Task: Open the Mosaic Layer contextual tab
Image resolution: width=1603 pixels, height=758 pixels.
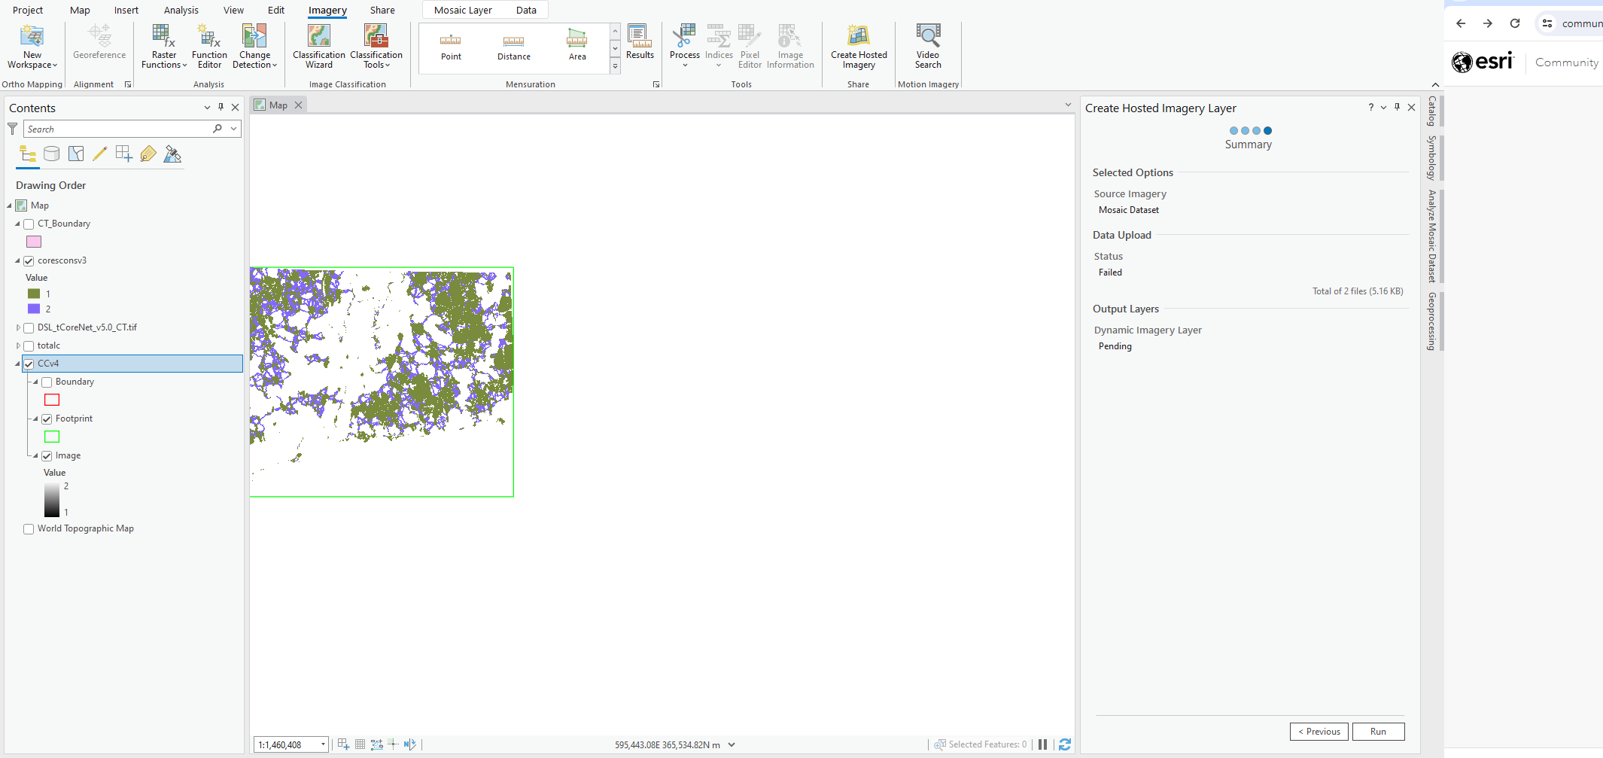Action: pos(462,10)
